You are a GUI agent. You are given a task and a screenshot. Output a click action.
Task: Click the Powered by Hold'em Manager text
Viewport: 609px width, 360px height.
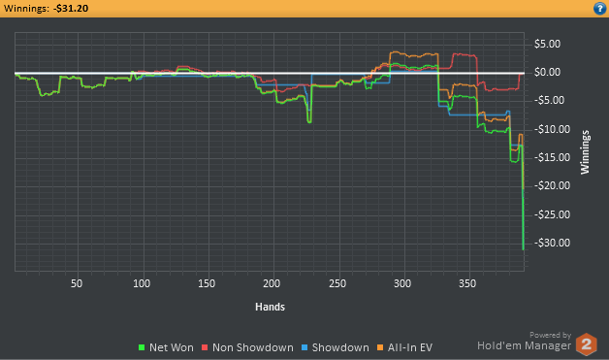525,341
